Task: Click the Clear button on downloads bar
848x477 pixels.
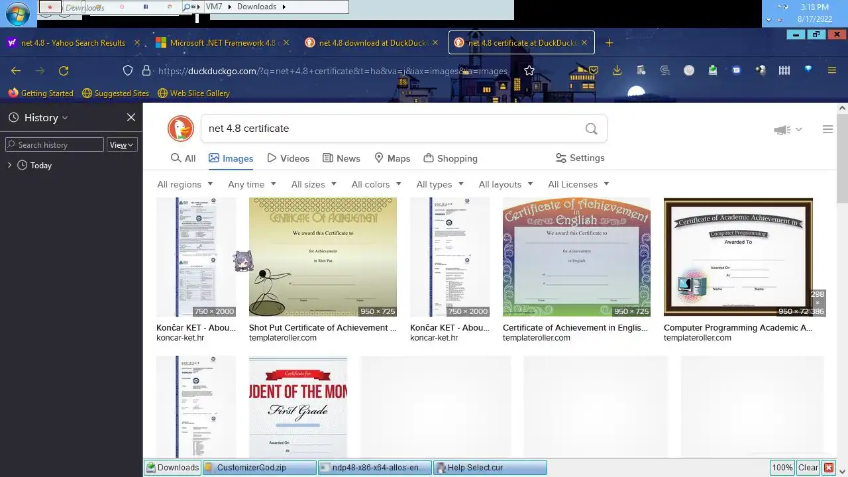Action: pos(808,468)
